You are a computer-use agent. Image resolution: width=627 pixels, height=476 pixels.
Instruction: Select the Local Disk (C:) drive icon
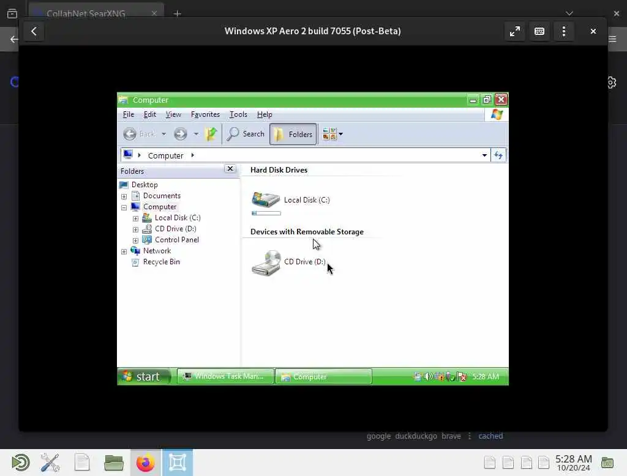coord(266,199)
